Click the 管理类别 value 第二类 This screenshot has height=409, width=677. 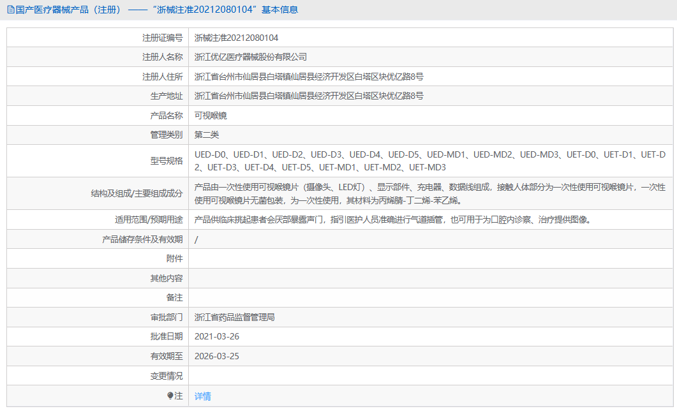pyautogui.click(x=206, y=135)
